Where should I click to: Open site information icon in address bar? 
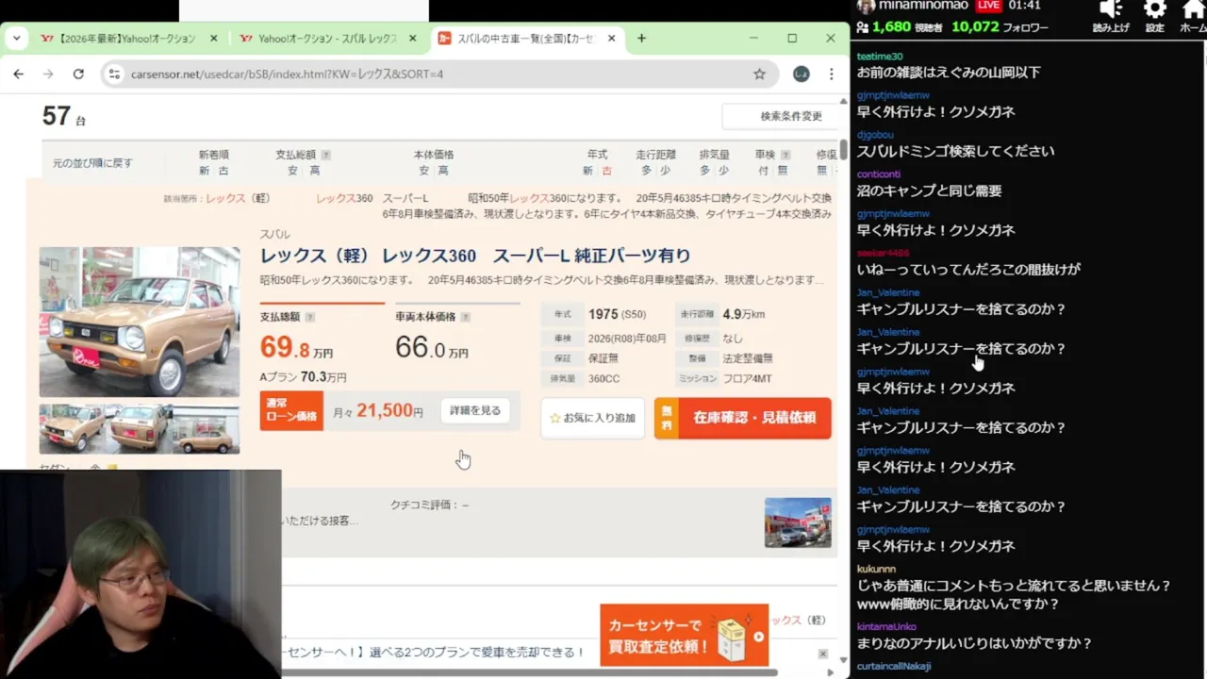click(x=114, y=74)
